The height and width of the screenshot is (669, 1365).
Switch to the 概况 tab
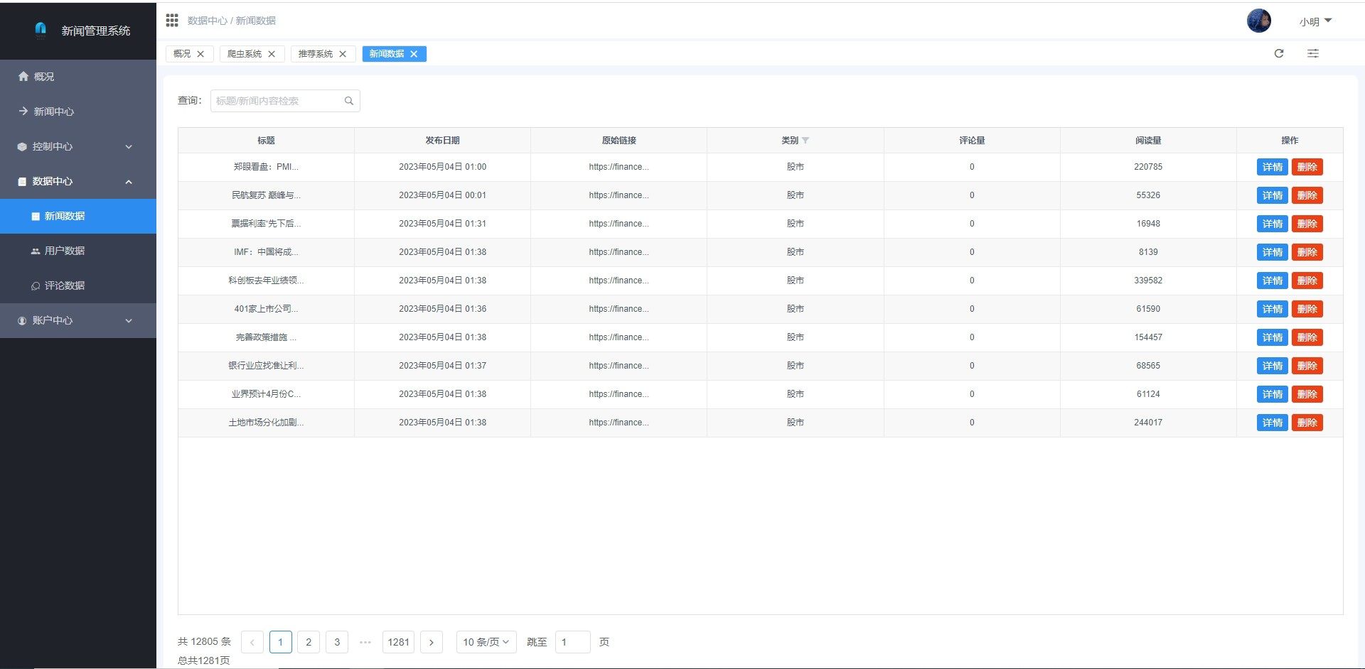click(x=182, y=54)
